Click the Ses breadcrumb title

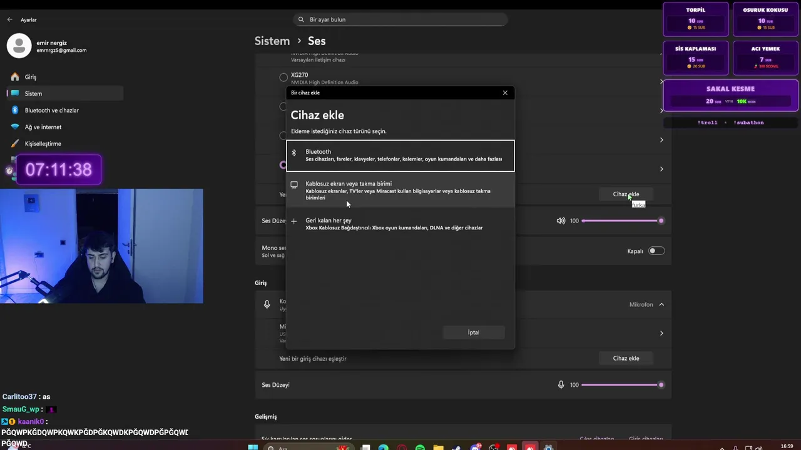317,41
